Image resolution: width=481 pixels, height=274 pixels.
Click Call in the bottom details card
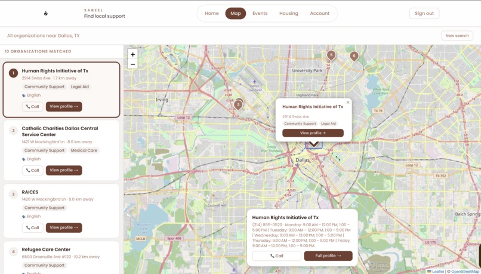click(x=277, y=256)
